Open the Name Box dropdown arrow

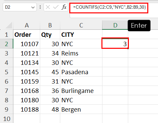tap(33, 7)
